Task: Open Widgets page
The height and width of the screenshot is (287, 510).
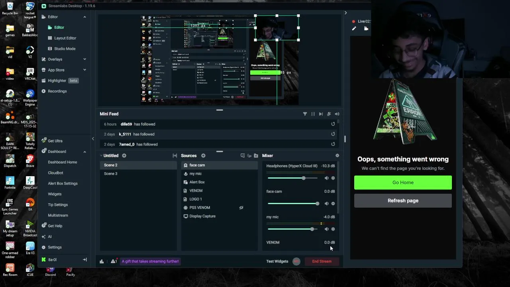Action: (55, 194)
